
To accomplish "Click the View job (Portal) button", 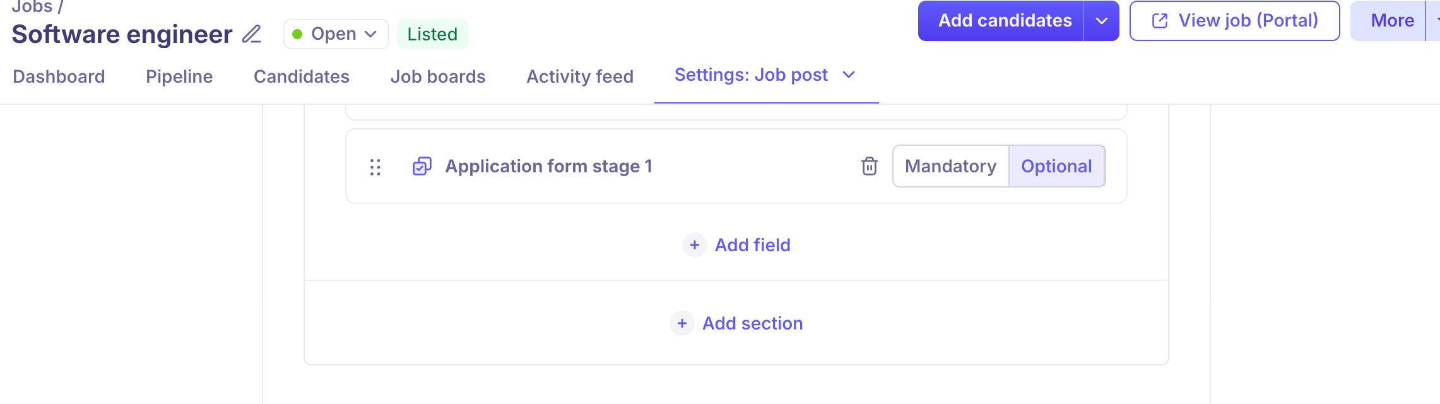I will pyautogui.click(x=1234, y=21).
